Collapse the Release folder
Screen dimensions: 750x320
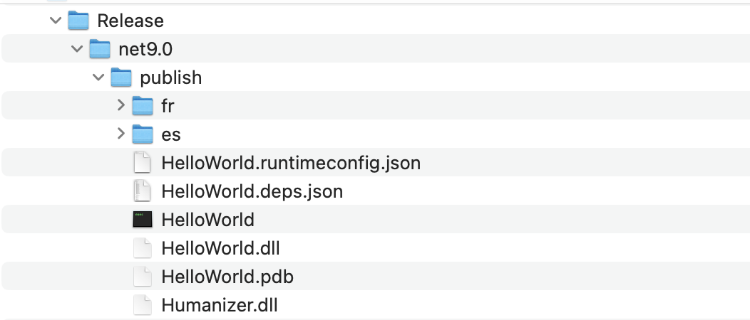tap(56, 21)
